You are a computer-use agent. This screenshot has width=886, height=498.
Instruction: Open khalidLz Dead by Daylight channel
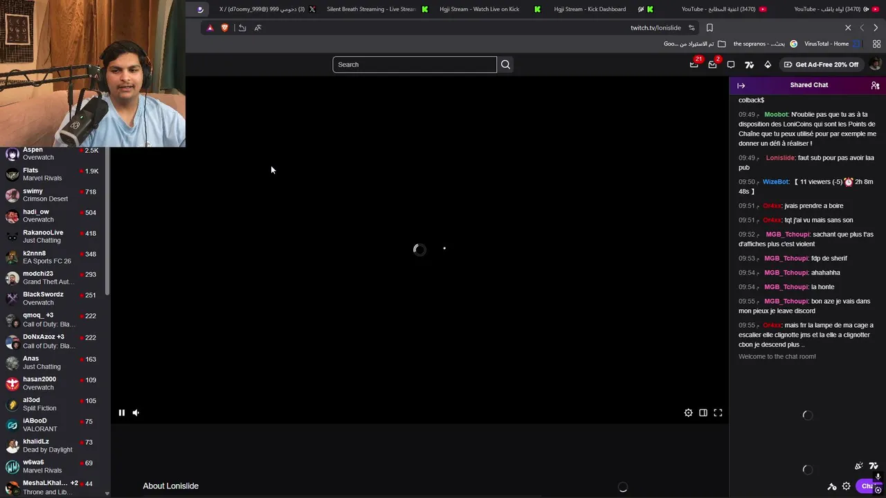coord(54,445)
